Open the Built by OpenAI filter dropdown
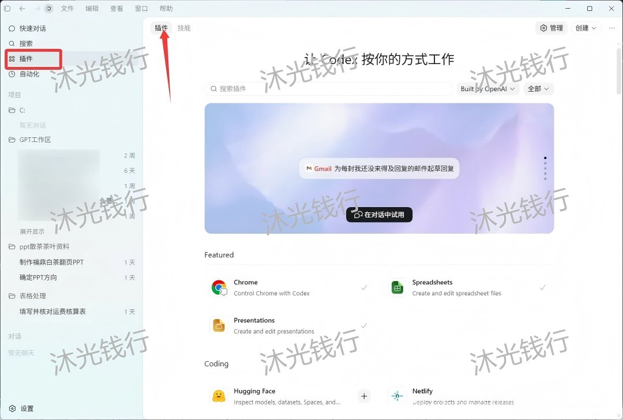Screen dimensions: 623x420 (487, 89)
